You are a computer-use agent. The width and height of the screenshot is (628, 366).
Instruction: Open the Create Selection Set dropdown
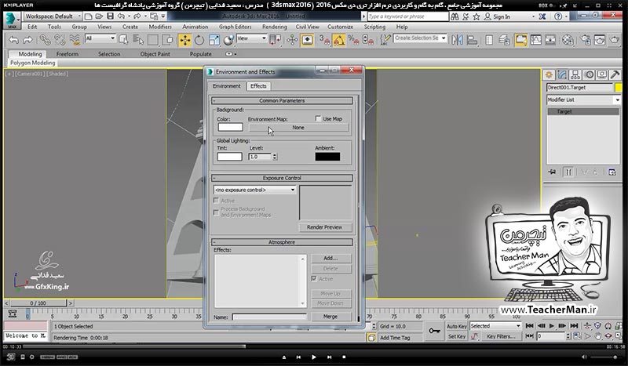[420, 38]
